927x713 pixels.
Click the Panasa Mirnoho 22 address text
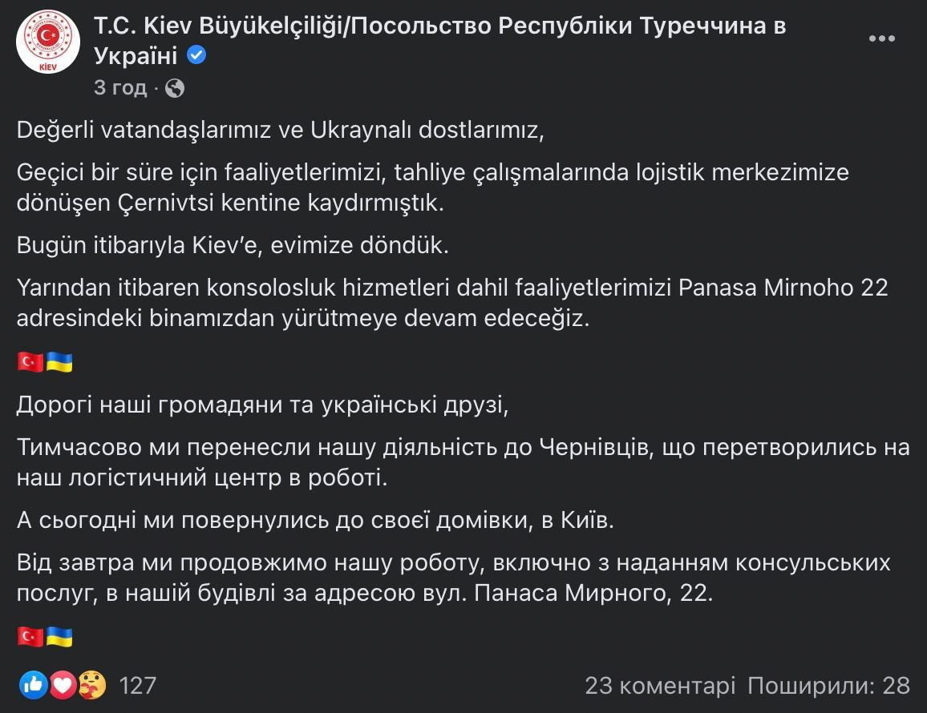click(x=783, y=288)
